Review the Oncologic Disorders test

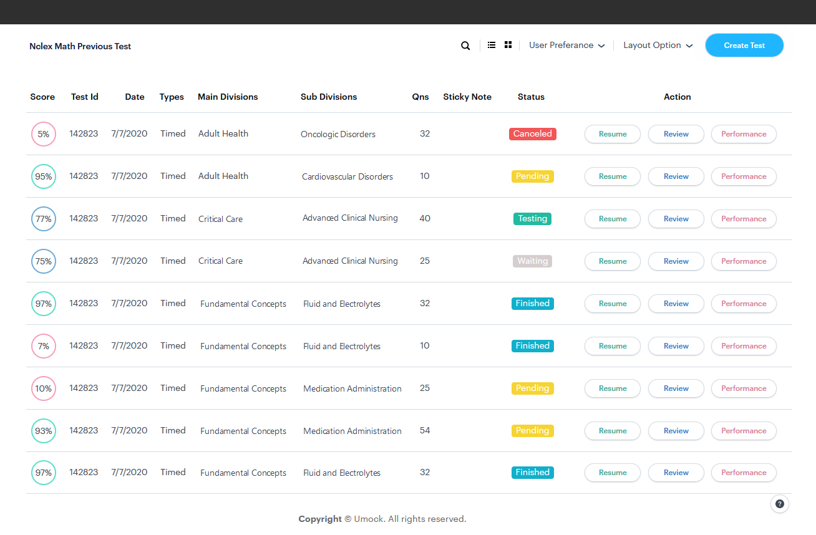676,134
